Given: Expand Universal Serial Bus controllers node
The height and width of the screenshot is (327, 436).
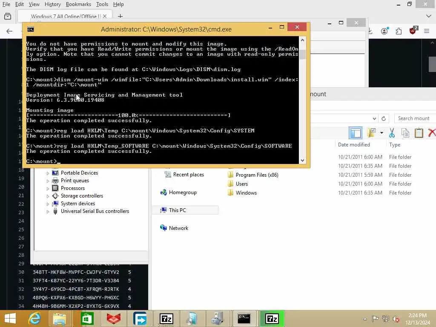Looking at the screenshot, I should [x=48, y=212].
